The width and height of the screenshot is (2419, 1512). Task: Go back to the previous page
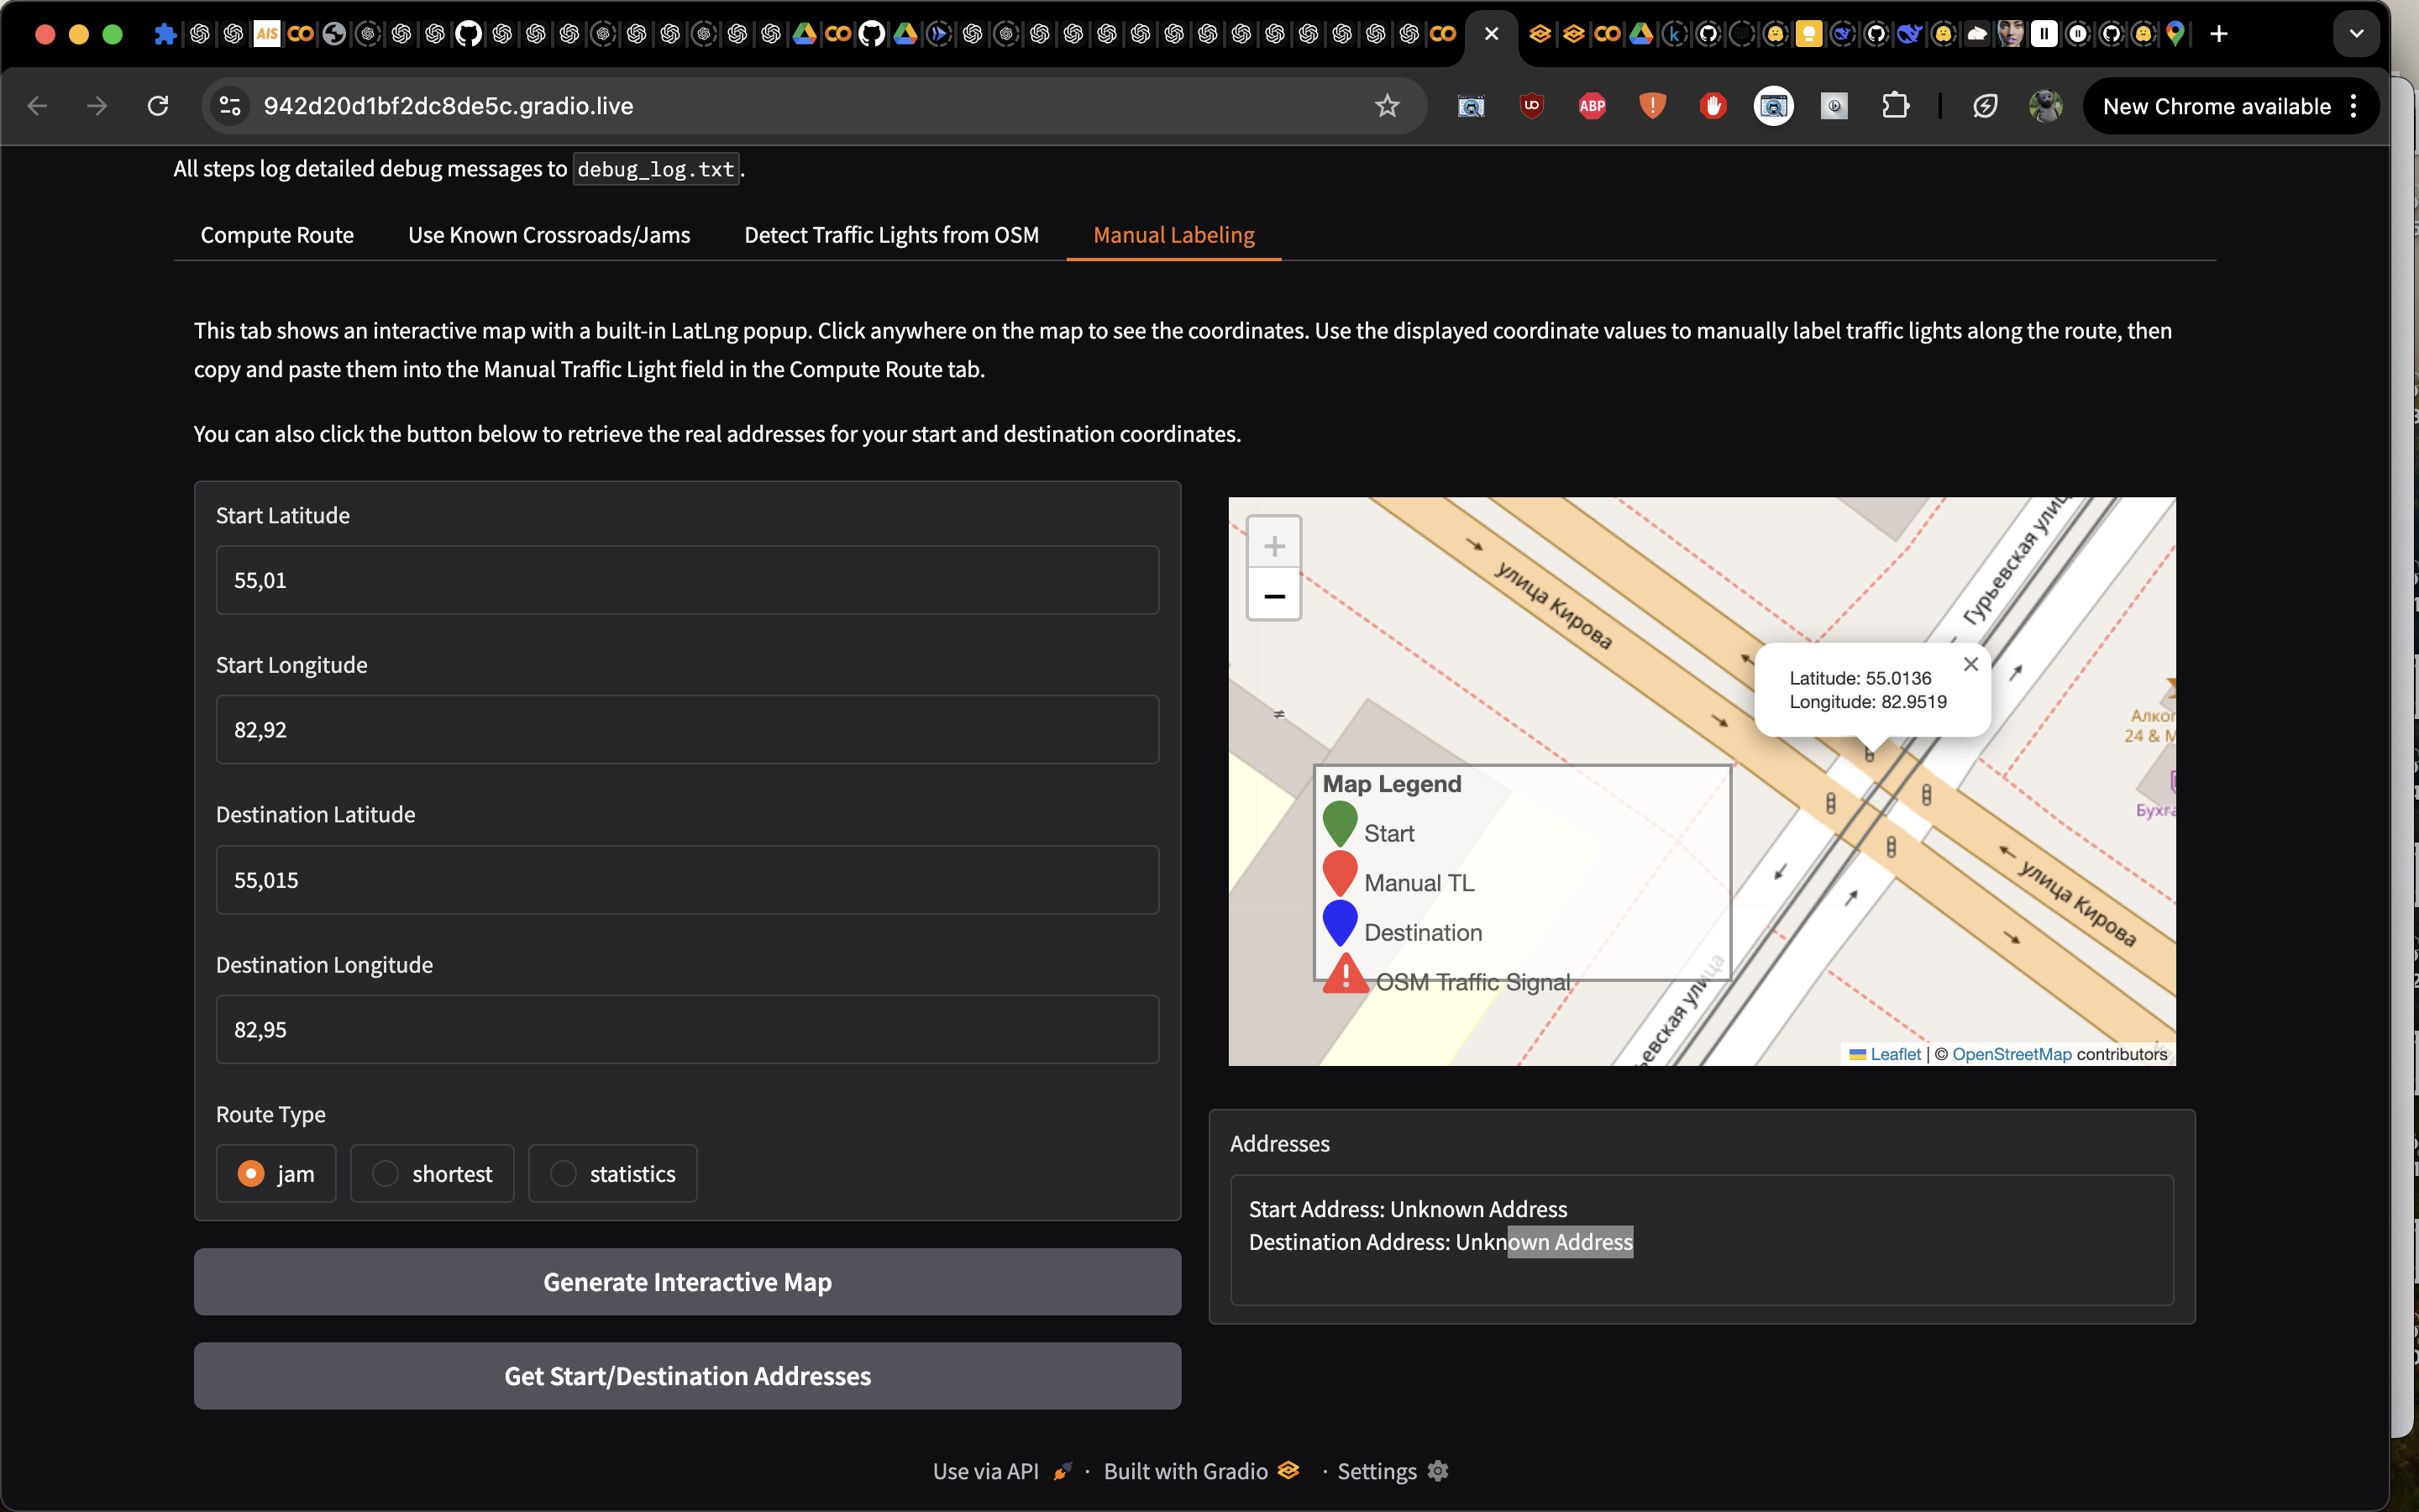click(x=37, y=106)
